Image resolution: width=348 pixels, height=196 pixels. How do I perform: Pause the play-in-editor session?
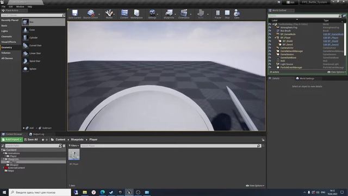218,14
